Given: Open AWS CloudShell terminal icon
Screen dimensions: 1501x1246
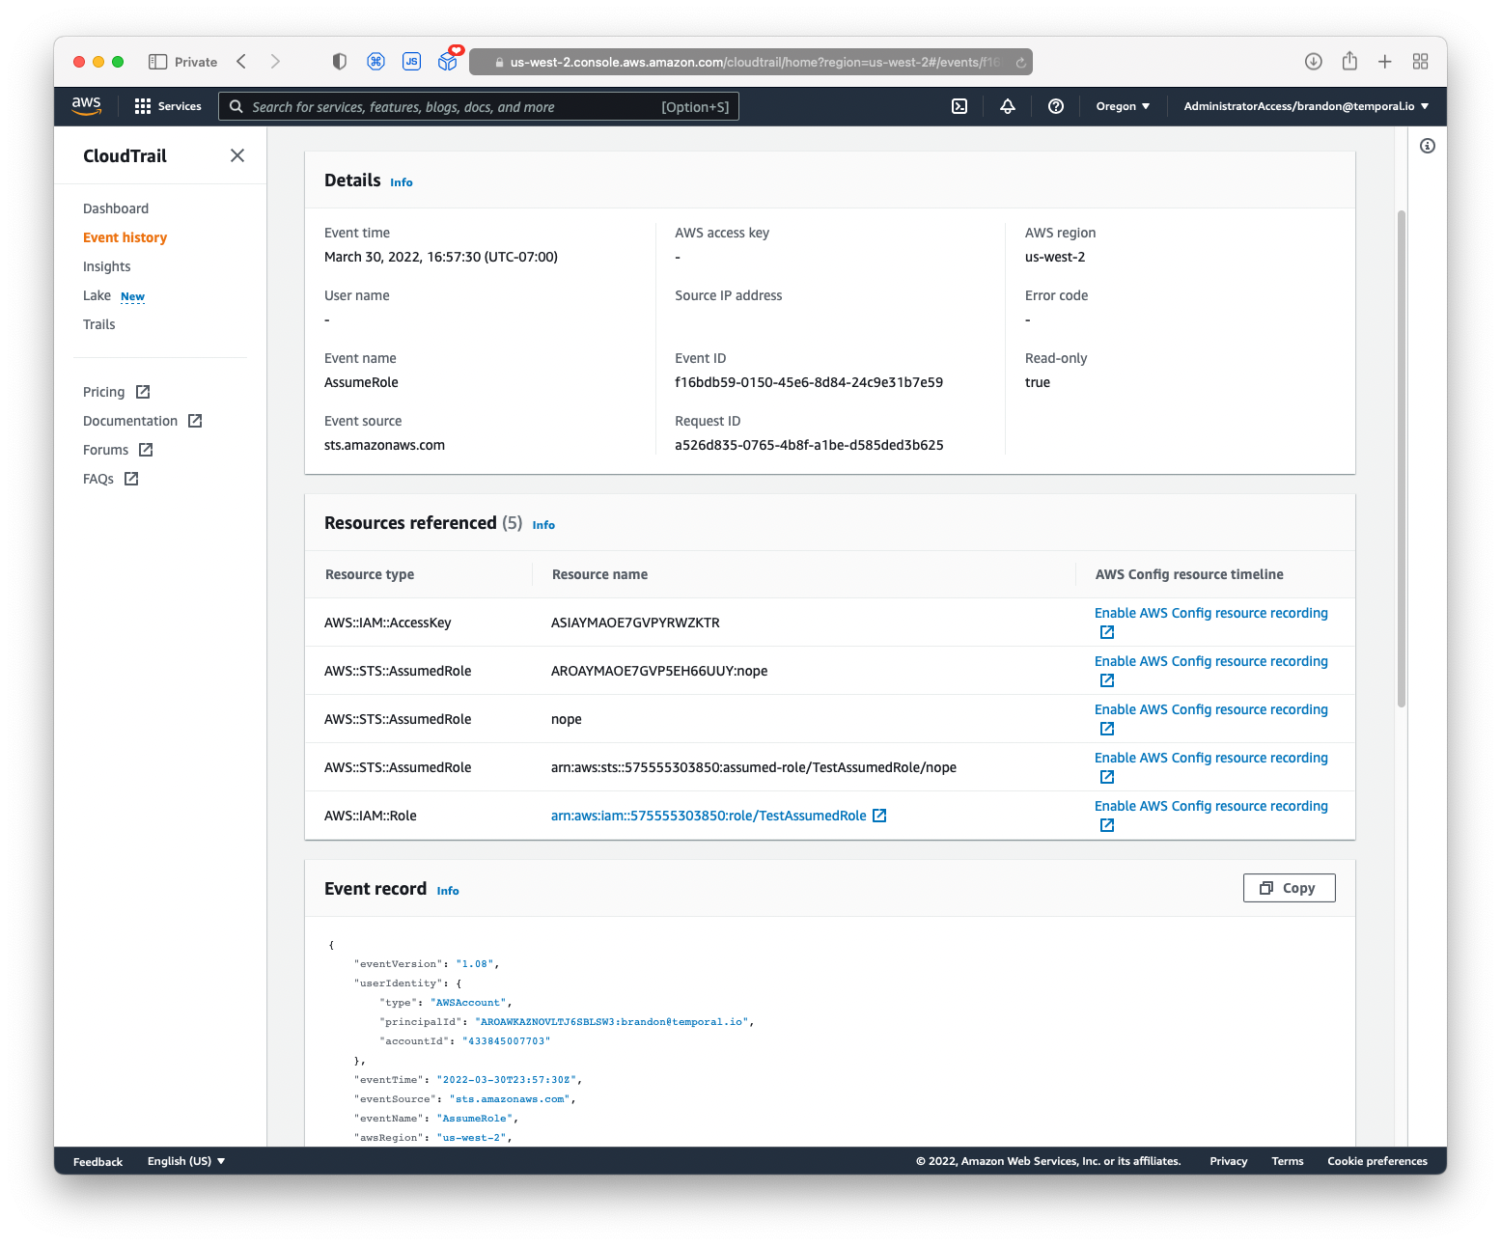Looking at the screenshot, I should [x=959, y=106].
